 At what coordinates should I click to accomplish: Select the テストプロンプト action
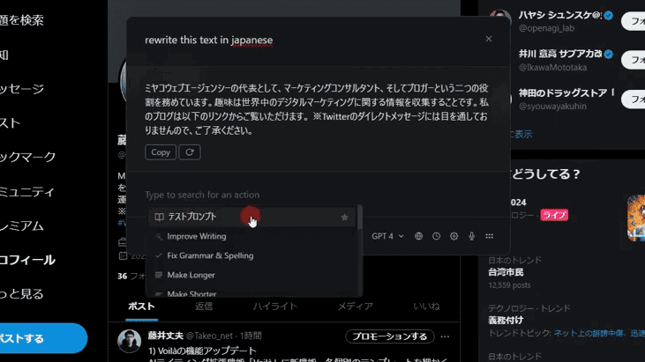click(251, 217)
